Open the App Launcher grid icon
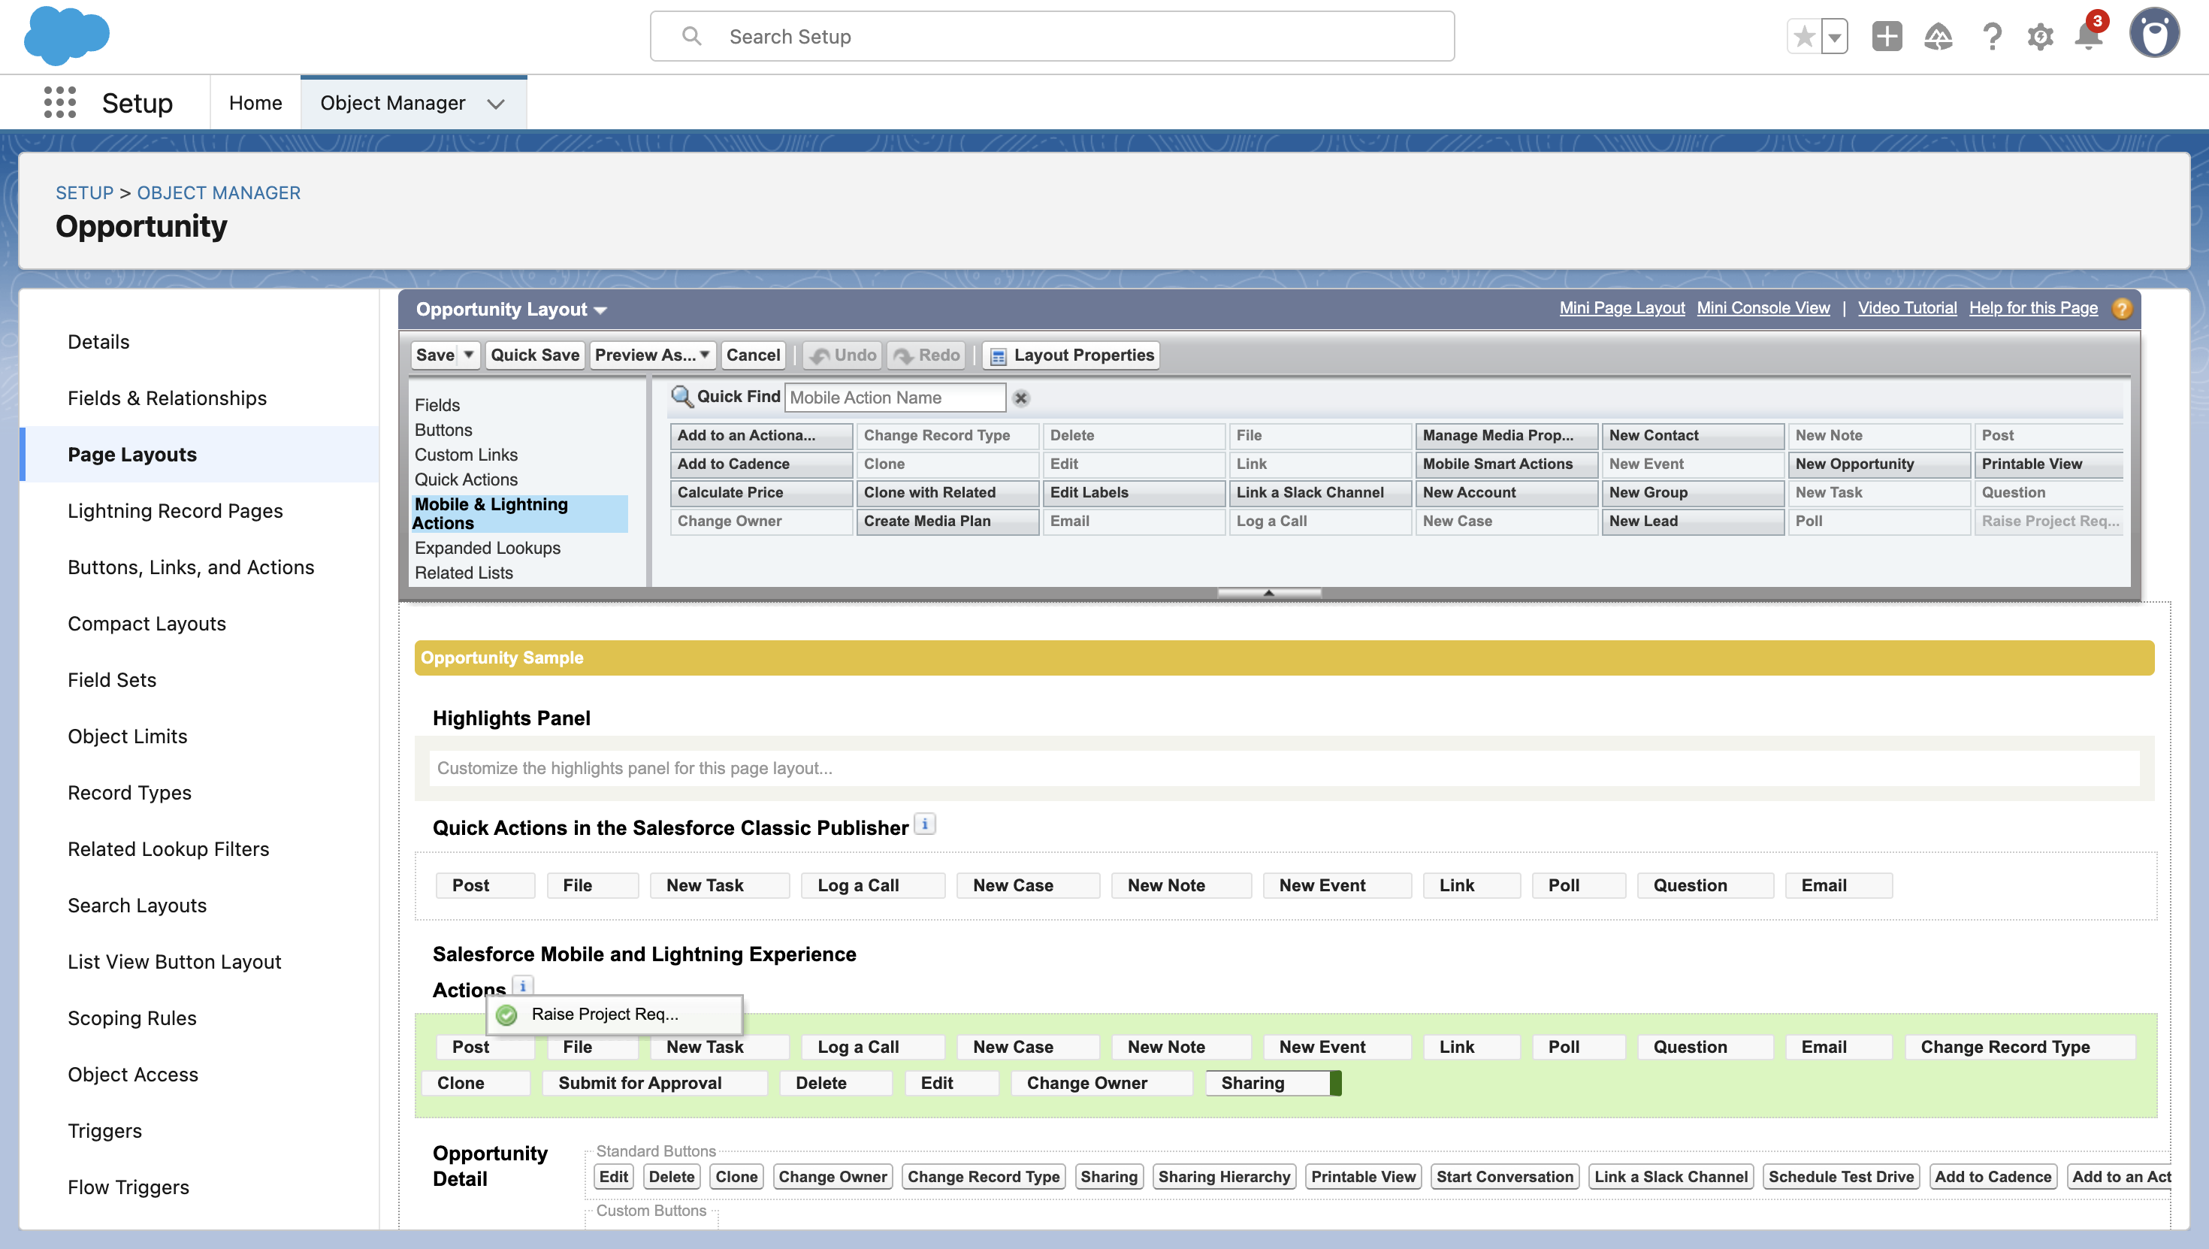 tap(59, 102)
